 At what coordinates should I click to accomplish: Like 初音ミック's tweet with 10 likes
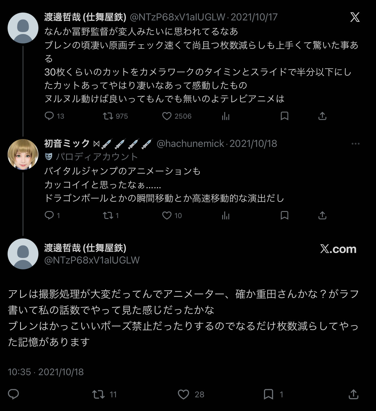click(x=167, y=215)
